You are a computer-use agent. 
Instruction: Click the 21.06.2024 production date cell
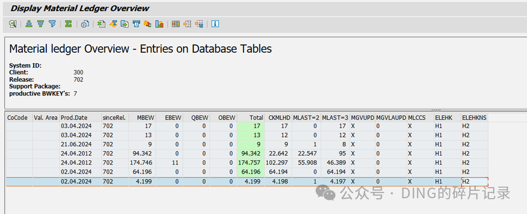[x=81, y=144]
